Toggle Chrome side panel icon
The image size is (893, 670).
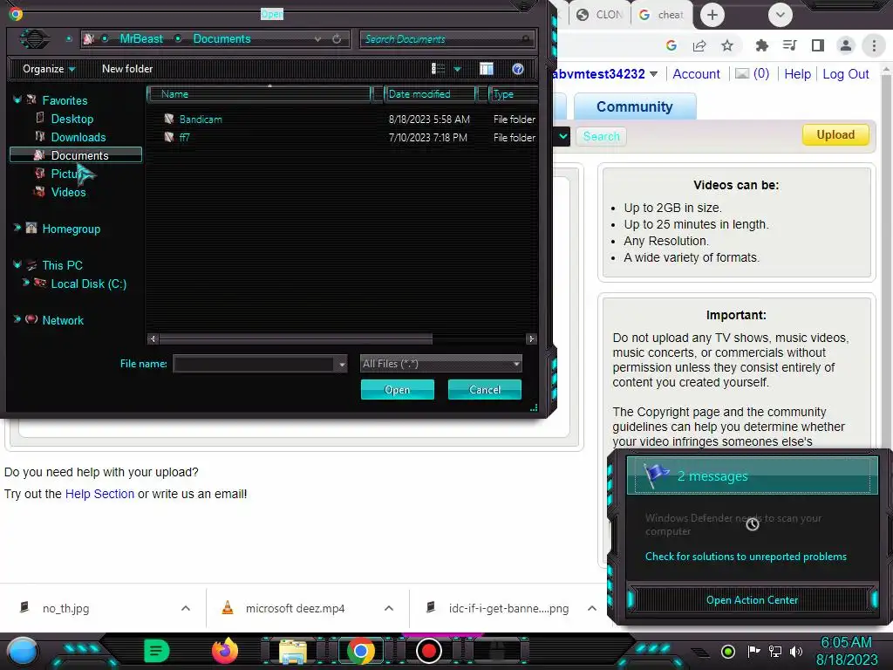818,45
